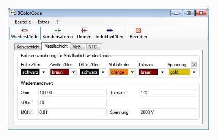Click the Beenden exit button
217x140 pixels.
138,34
